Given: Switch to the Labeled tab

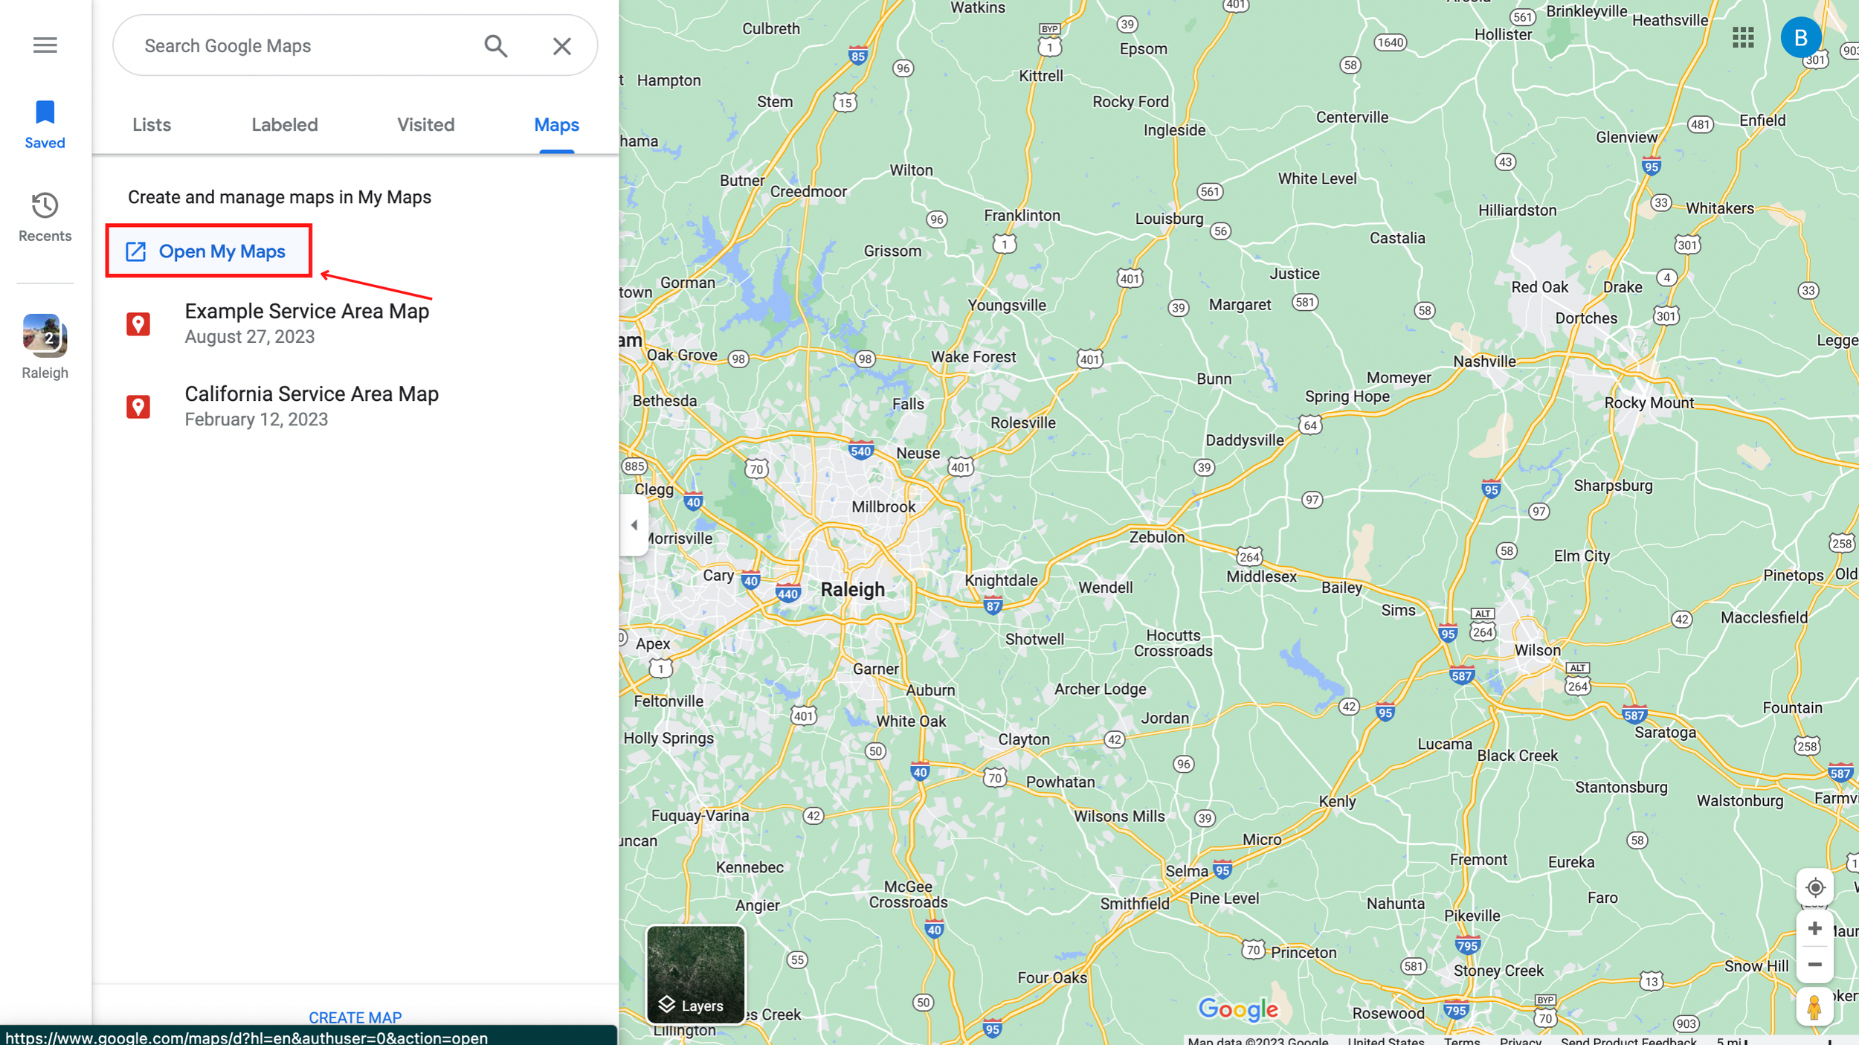Looking at the screenshot, I should pos(284,125).
